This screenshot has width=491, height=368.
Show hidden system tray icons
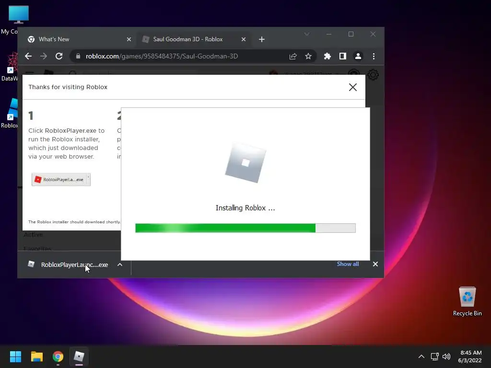tap(421, 356)
